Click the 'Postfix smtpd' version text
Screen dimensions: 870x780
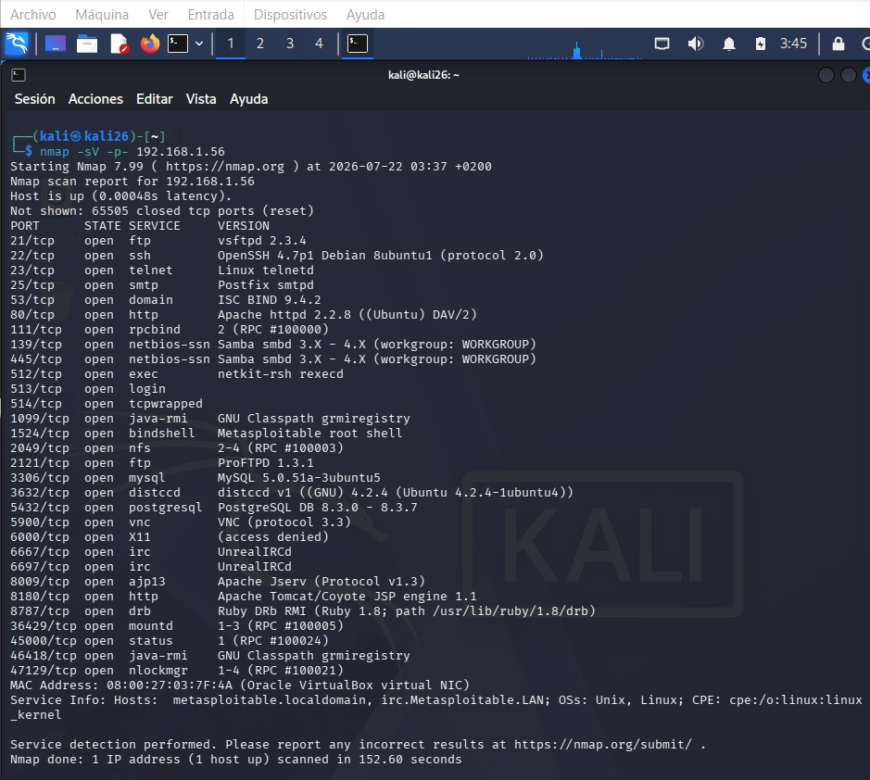click(266, 285)
